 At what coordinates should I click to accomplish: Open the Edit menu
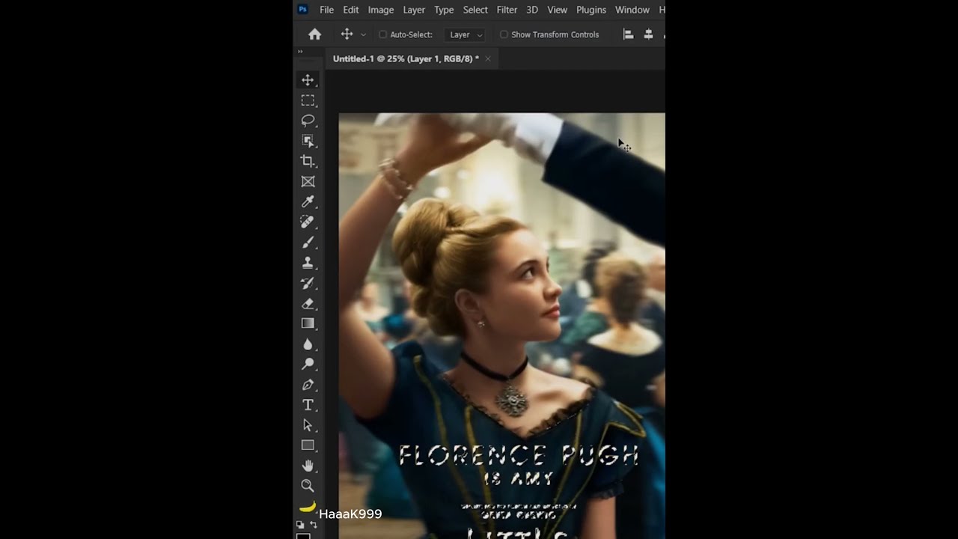[x=351, y=10]
